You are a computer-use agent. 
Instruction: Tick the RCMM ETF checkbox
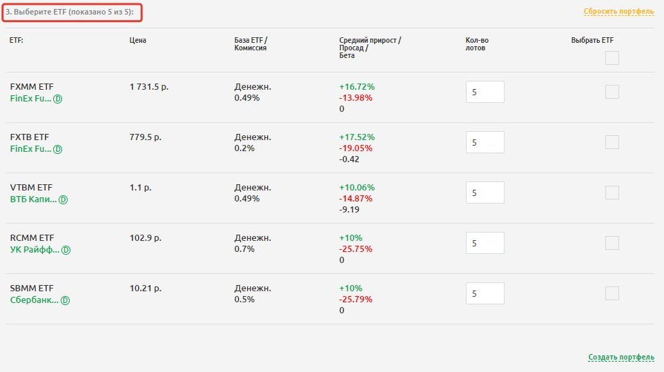(x=612, y=243)
